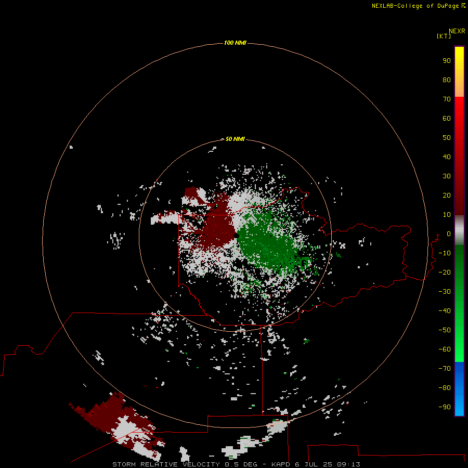Image resolution: width=468 pixels, height=468 pixels.
Task: Click the -30 value on the velocity scale
Action: (x=445, y=292)
